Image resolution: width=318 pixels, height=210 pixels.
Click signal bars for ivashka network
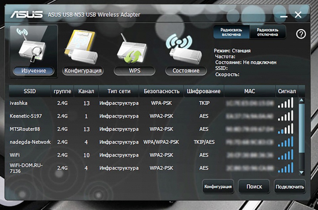pyautogui.click(x=285, y=103)
